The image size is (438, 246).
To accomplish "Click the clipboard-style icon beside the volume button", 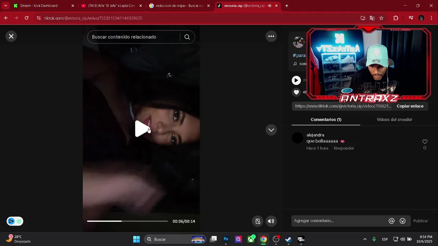I will pyautogui.click(x=258, y=221).
